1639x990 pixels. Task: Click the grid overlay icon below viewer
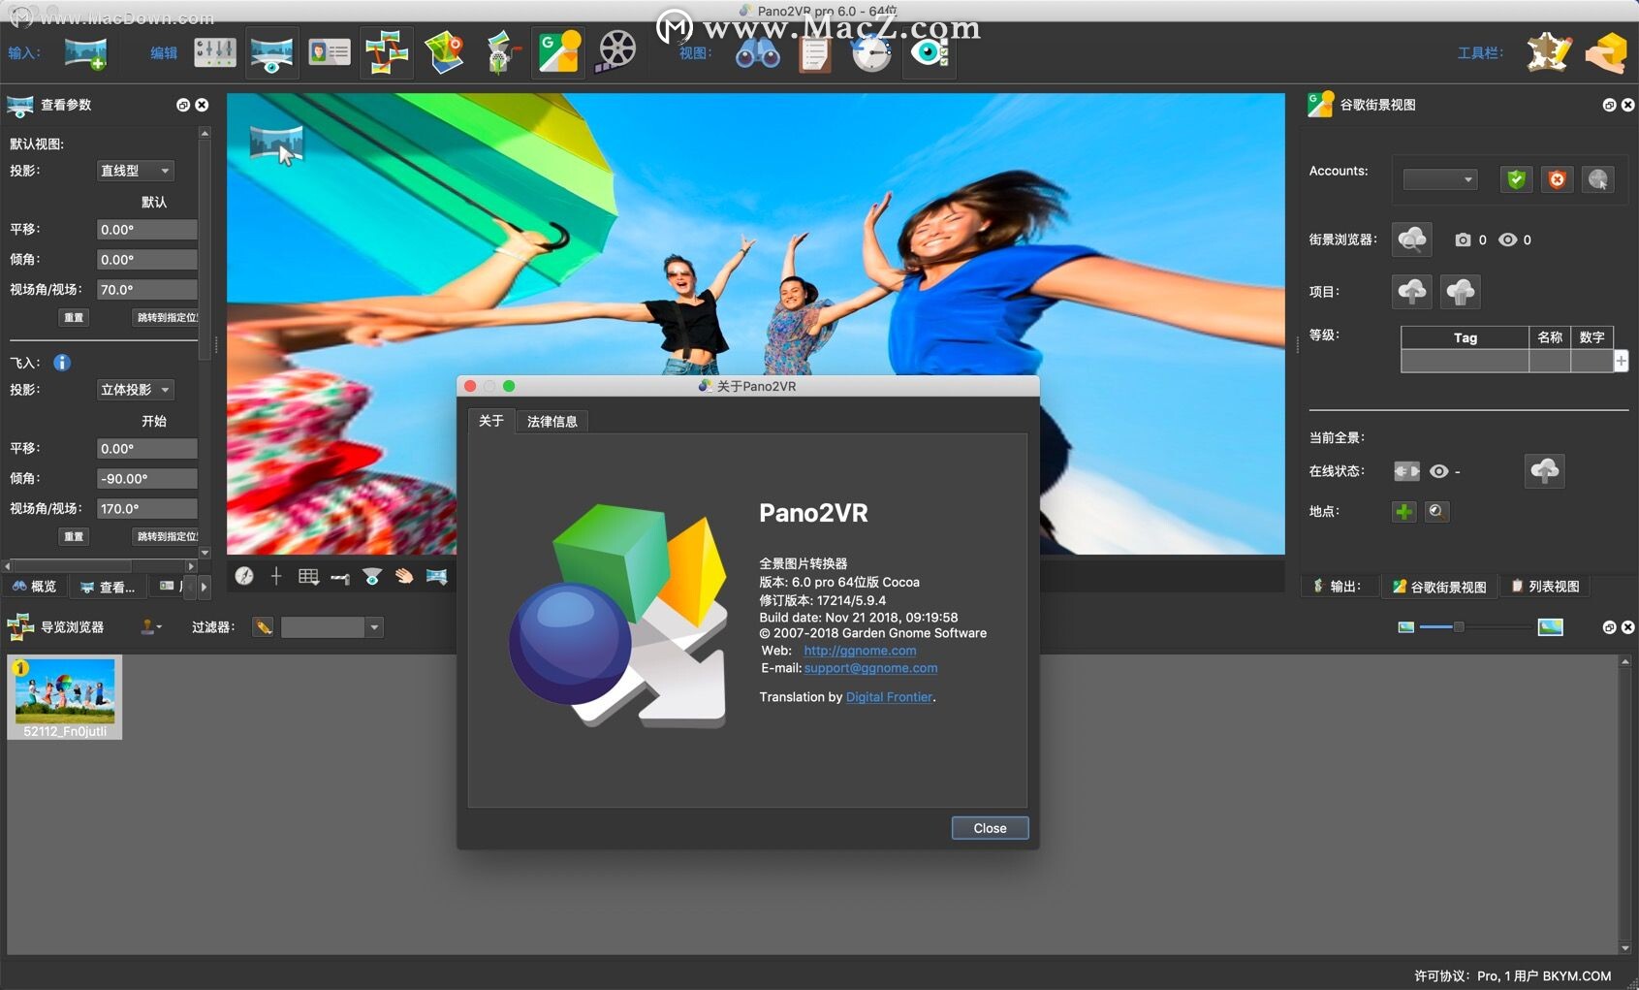(x=308, y=576)
